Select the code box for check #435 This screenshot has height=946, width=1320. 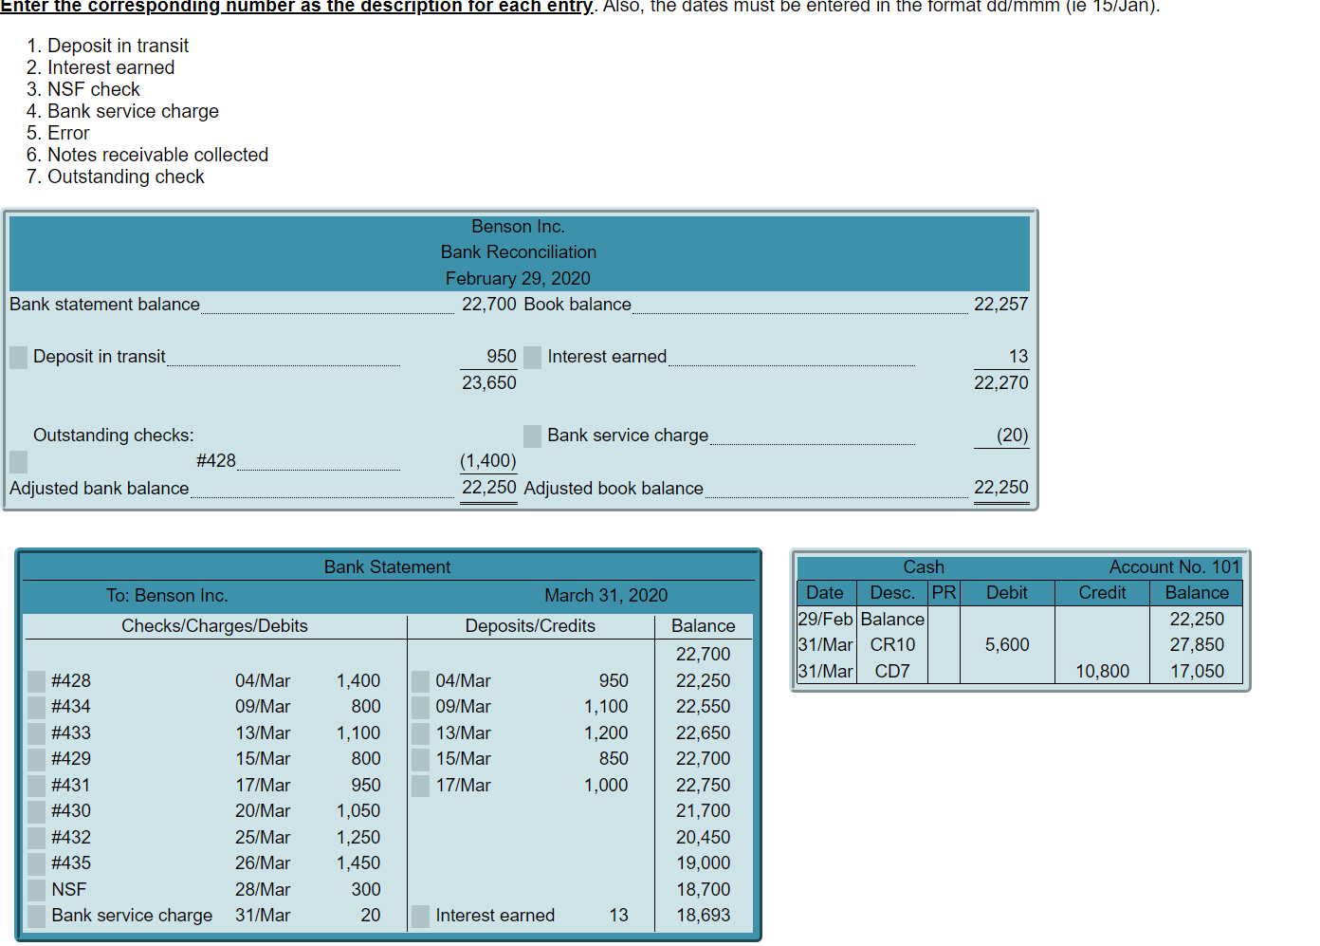pyautogui.click(x=35, y=863)
